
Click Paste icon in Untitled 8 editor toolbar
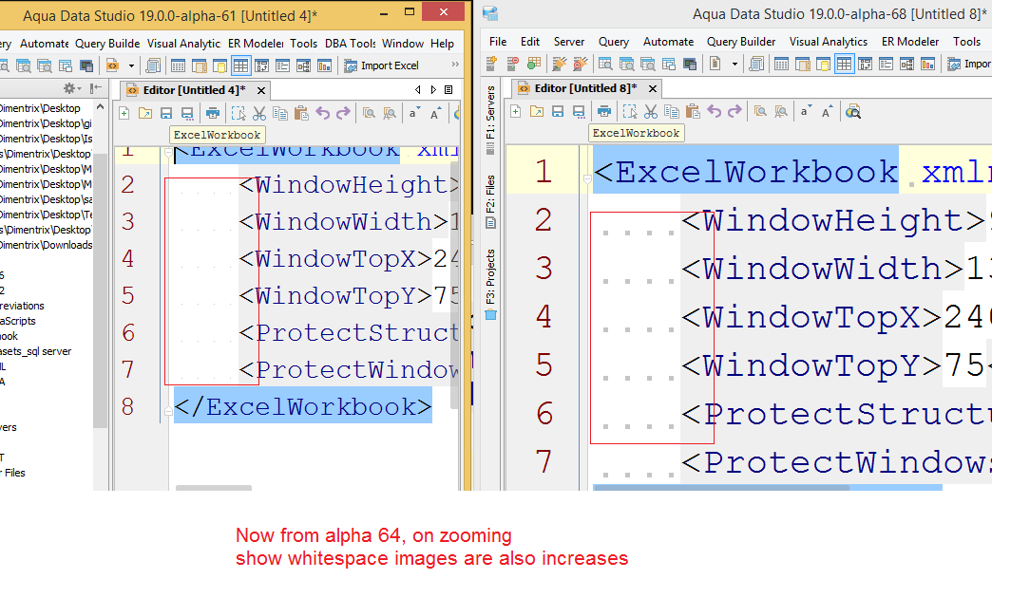click(x=693, y=112)
